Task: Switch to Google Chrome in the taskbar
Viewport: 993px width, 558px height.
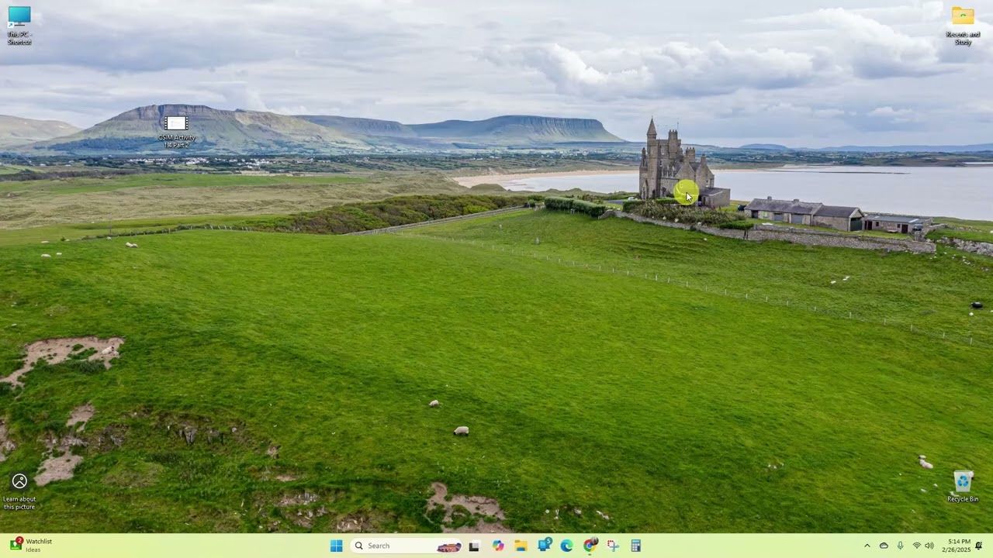Action: pos(590,546)
